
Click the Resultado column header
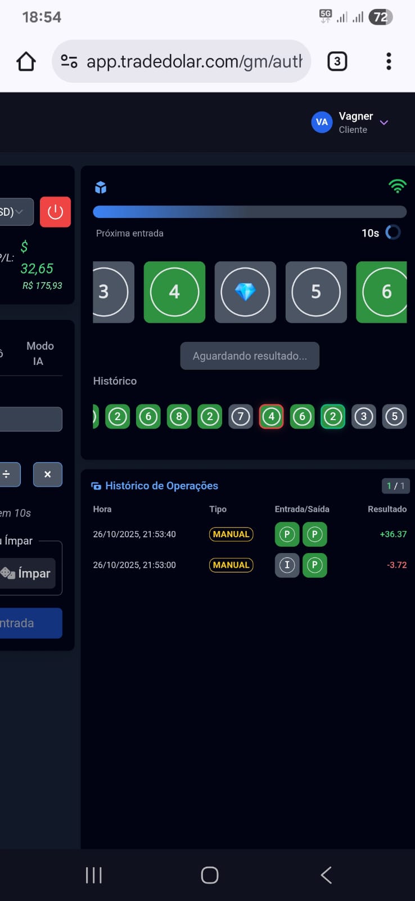coord(387,509)
